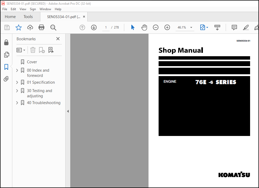The height and width of the screenshot is (188, 259).
Task: Open page thumbnails panel icon
Action: [7, 55]
